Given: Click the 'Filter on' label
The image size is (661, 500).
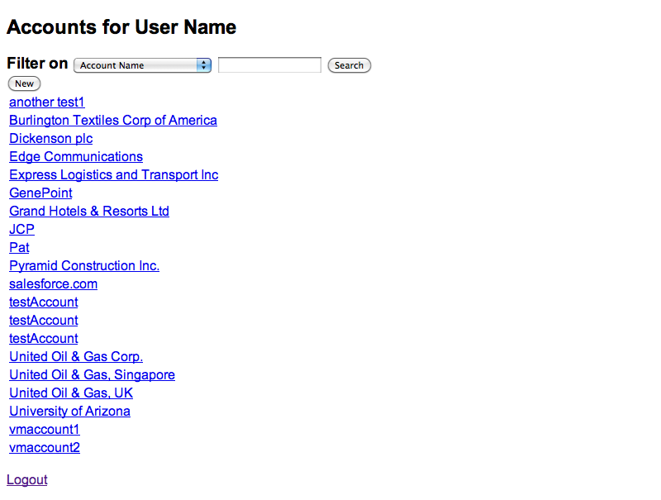Looking at the screenshot, I should tap(37, 64).
